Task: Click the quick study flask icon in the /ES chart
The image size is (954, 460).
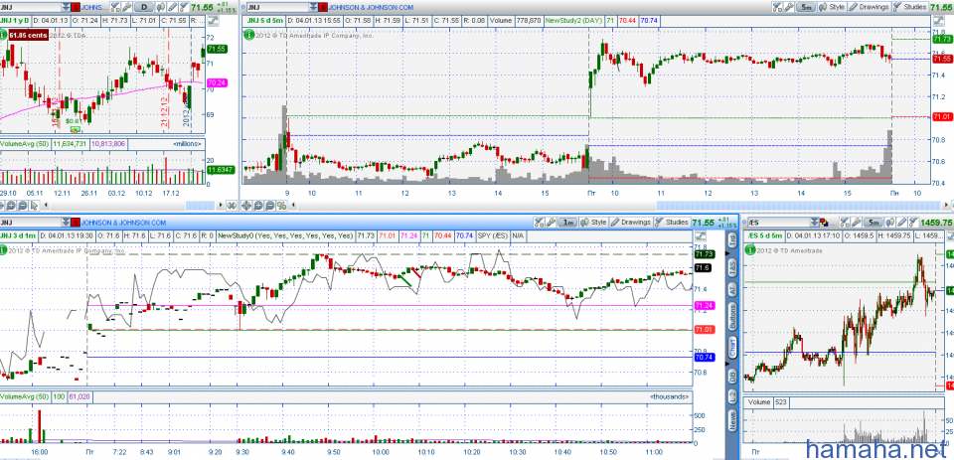Action: pos(845,223)
